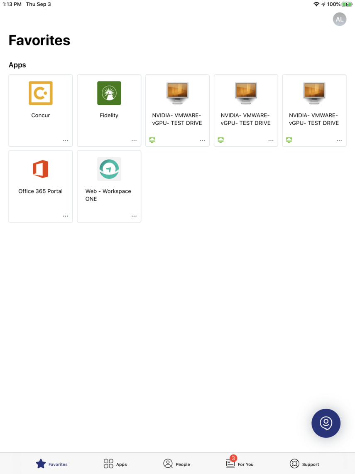Launch the Web - Workspace ONE icon
The width and height of the screenshot is (355, 474).
coord(109,169)
